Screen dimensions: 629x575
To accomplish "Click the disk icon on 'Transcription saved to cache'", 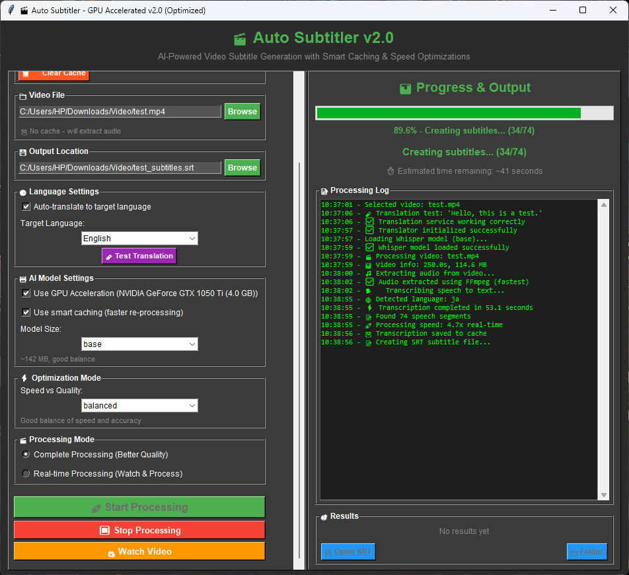I will [x=368, y=334].
